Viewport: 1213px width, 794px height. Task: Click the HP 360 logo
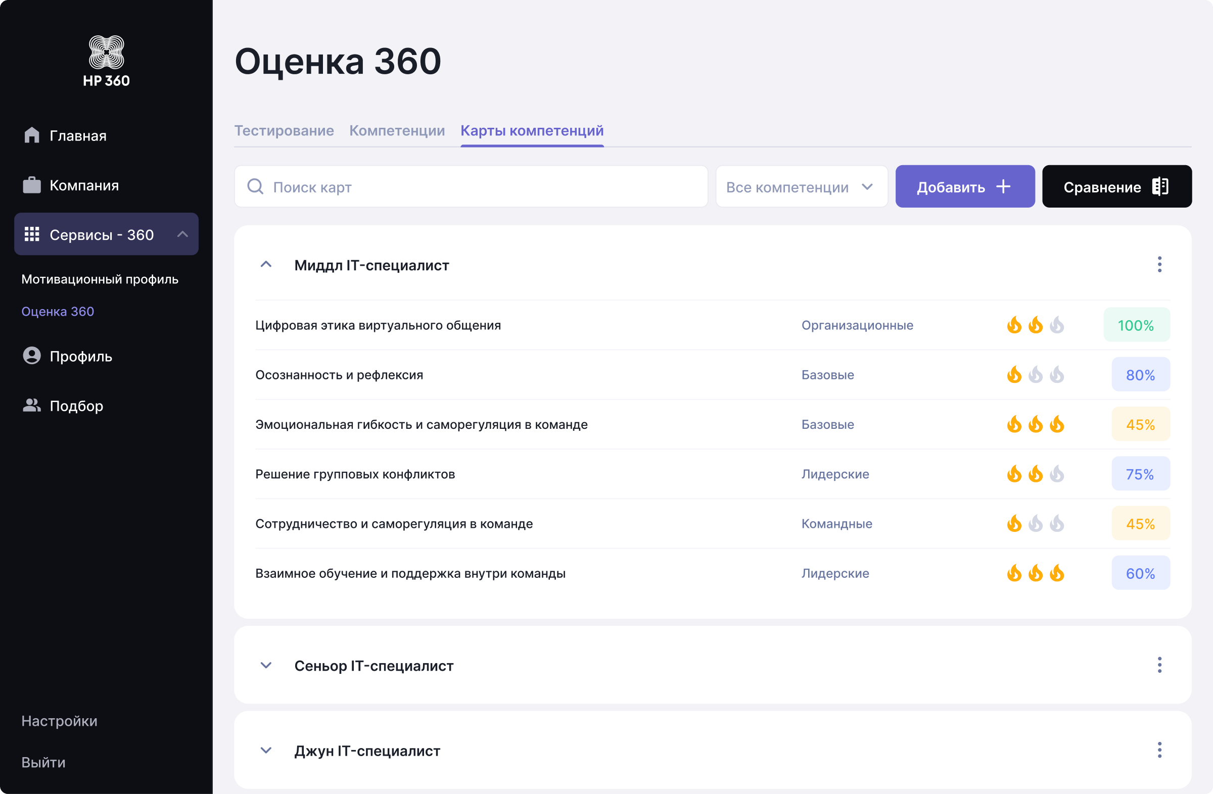[106, 61]
